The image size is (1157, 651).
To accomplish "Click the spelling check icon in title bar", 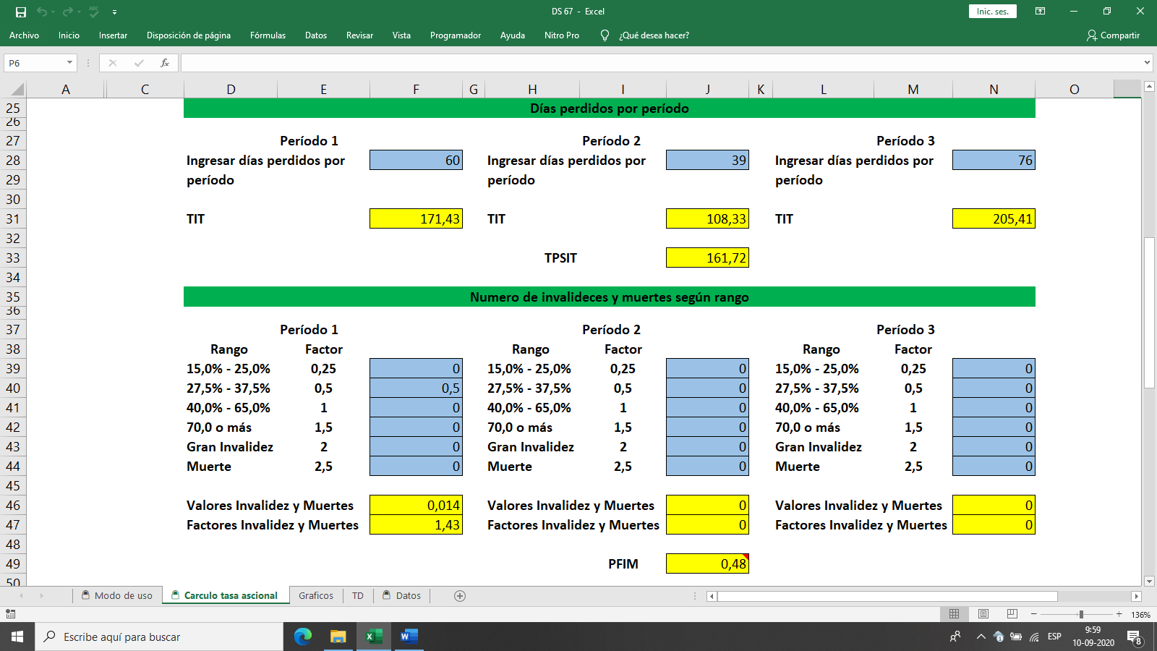I will click(94, 12).
